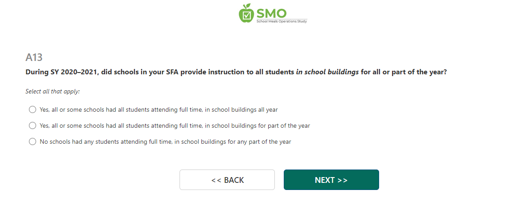Screen dimensions: 527x206
Task: Click the label text ending in buildings for part of the year
Action: click(x=175, y=125)
